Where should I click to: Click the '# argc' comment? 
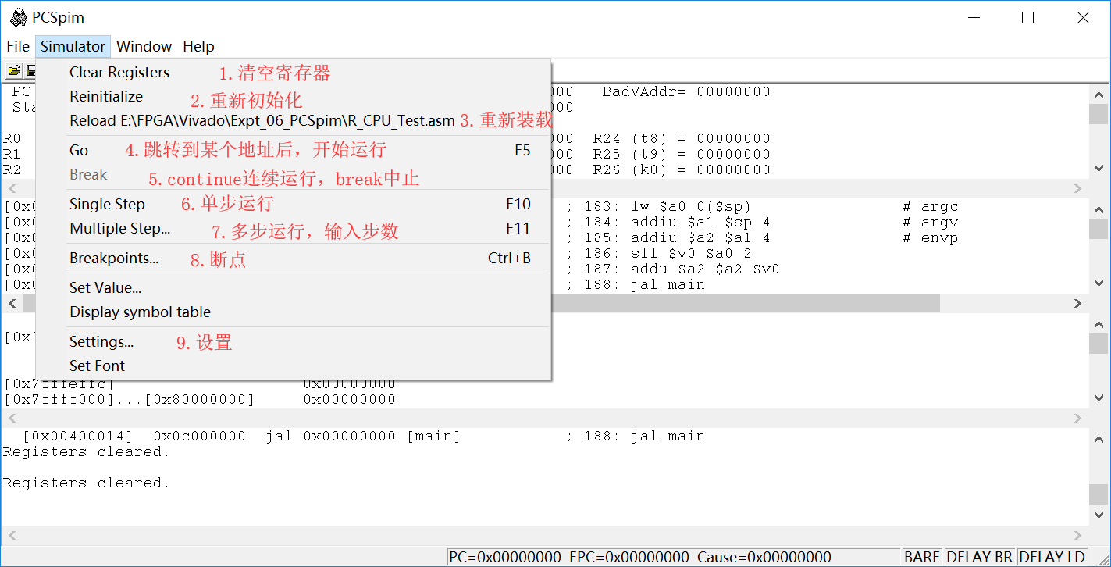(931, 207)
